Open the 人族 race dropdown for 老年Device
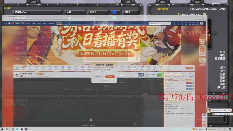 [75, 12]
